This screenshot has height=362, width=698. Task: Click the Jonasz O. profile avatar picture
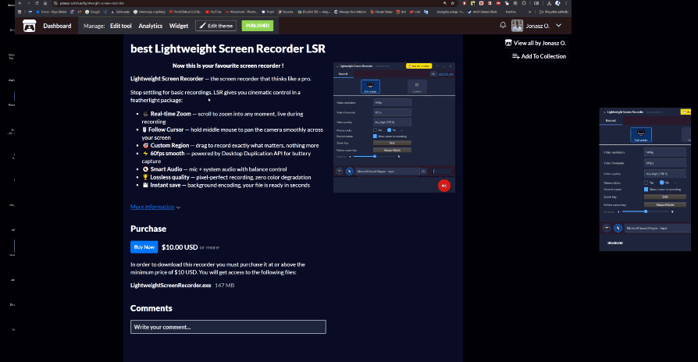[517, 26]
